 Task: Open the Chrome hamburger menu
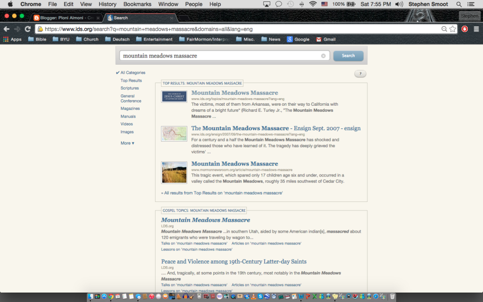click(x=476, y=29)
